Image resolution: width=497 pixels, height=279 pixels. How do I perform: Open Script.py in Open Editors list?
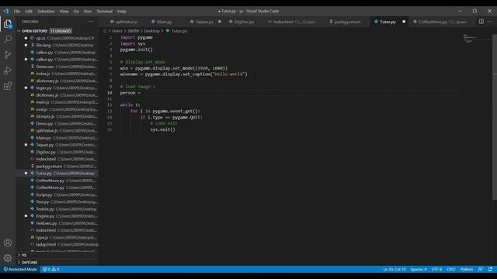pos(57,195)
